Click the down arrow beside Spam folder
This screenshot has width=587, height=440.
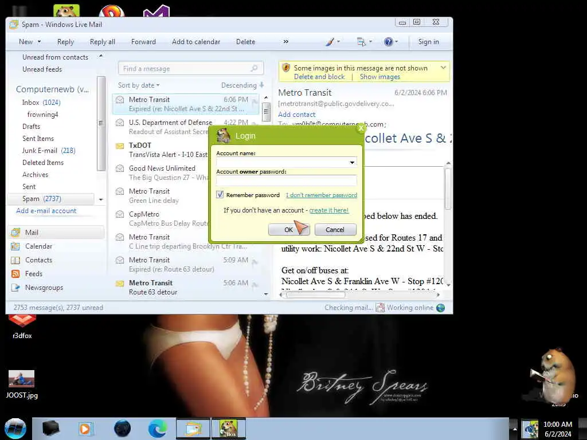coord(101,199)
